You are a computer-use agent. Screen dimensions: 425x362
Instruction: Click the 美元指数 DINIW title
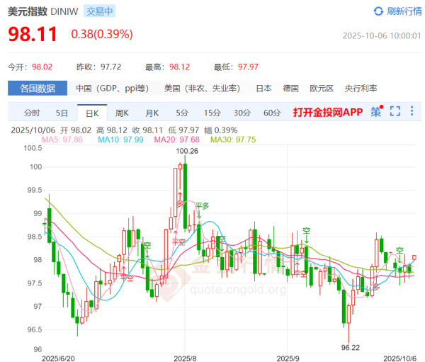[x=42, y=11]
